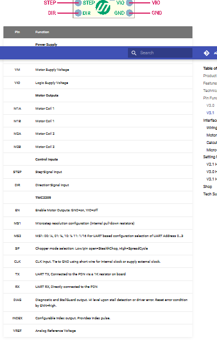Open the V3.0 link under Pin Functions
The height and width of the screenshot is (345, 217).
pyautogui.click(x=210, y=106)
